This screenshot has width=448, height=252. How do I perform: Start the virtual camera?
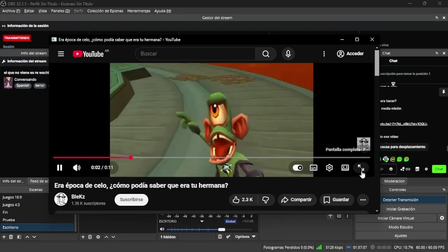(x=396, y=218)
